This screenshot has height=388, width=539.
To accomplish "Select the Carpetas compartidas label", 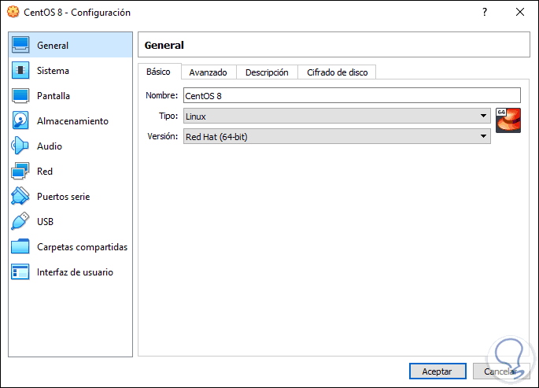I will tap(82, 247).
